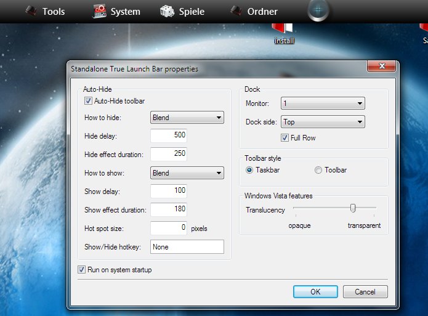Toggle the Full Row checkbox
Viewport: 428px width, 316px height.
(x=285, y=137)
